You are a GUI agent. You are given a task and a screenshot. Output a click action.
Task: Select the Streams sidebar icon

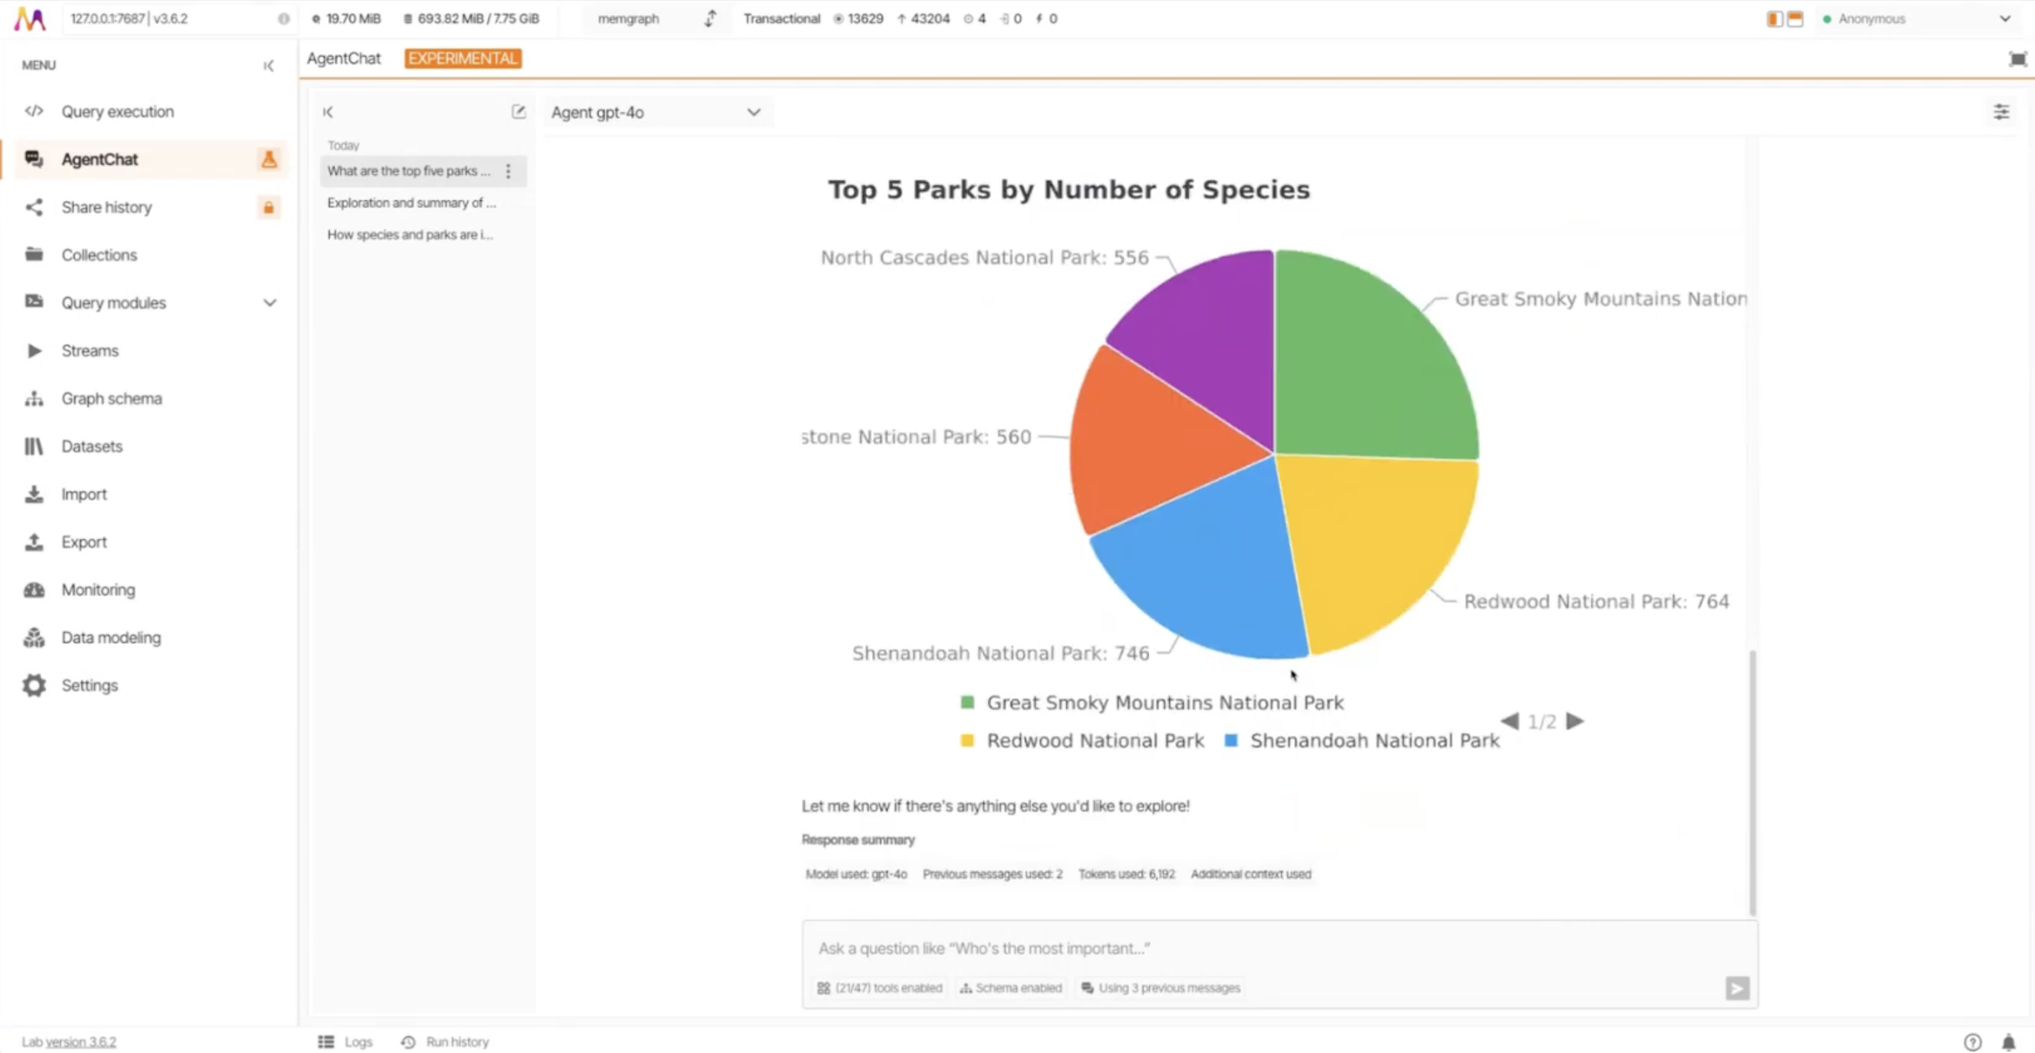(x=34, y=351)
